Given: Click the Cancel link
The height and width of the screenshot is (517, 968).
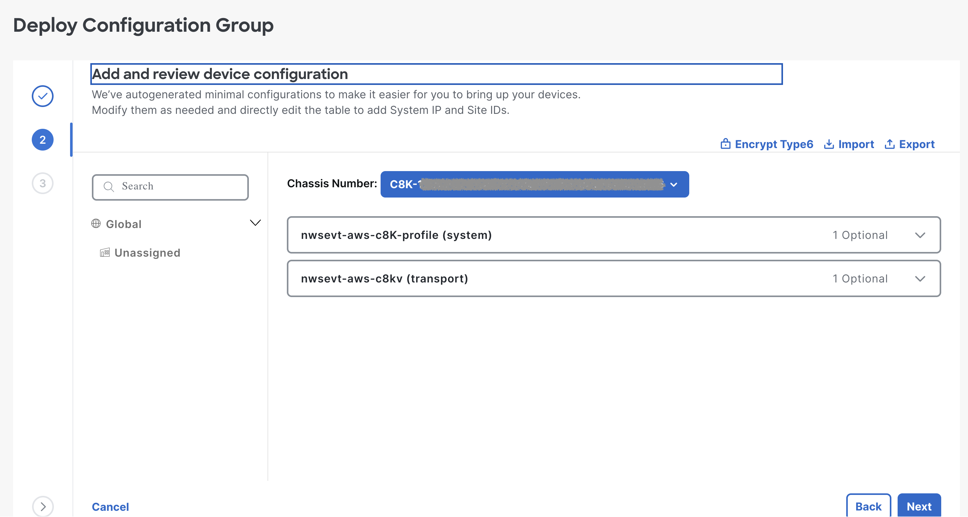Looking at the screenshot, I should (110, 506).
